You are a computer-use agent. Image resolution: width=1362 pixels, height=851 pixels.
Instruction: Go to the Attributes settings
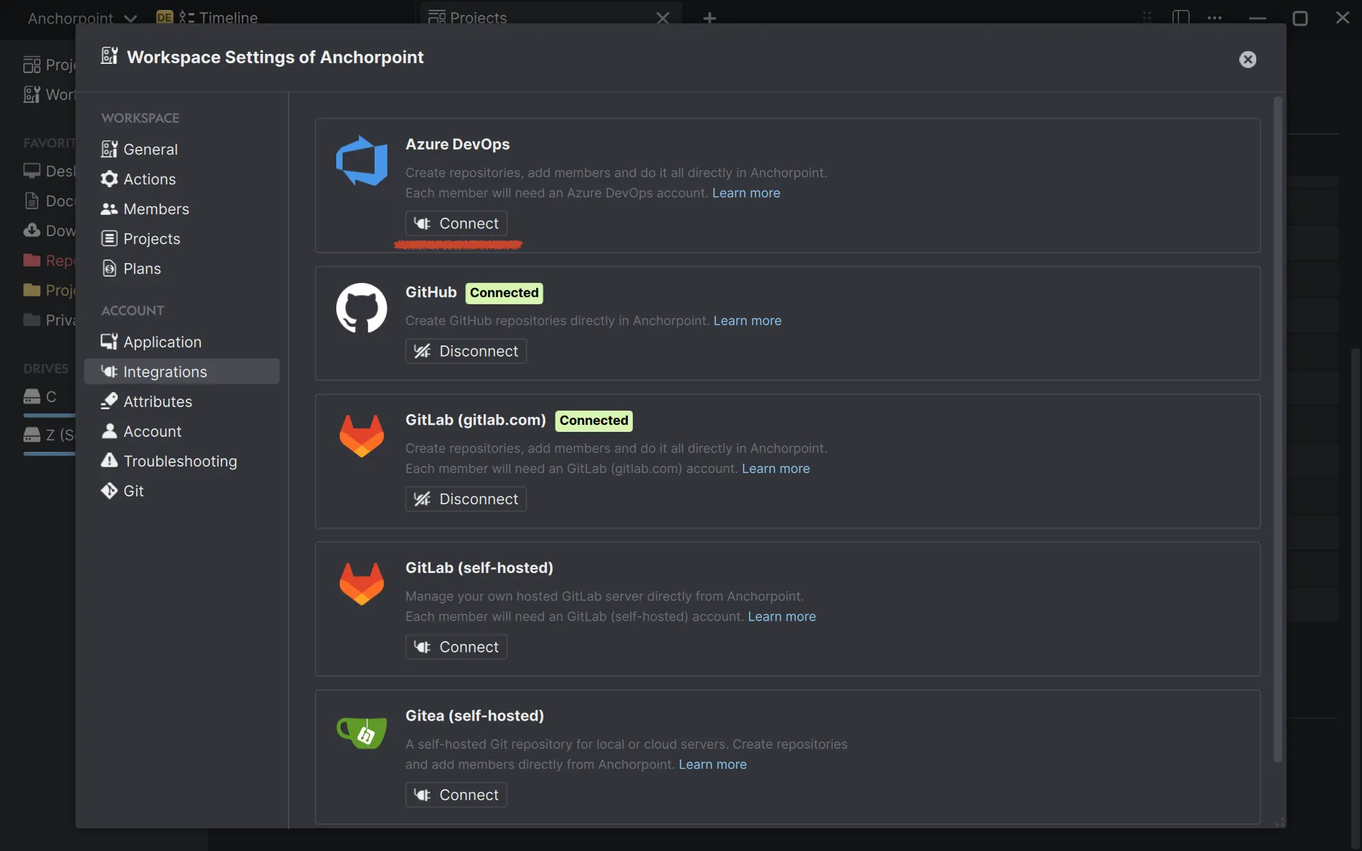[157, 401]
